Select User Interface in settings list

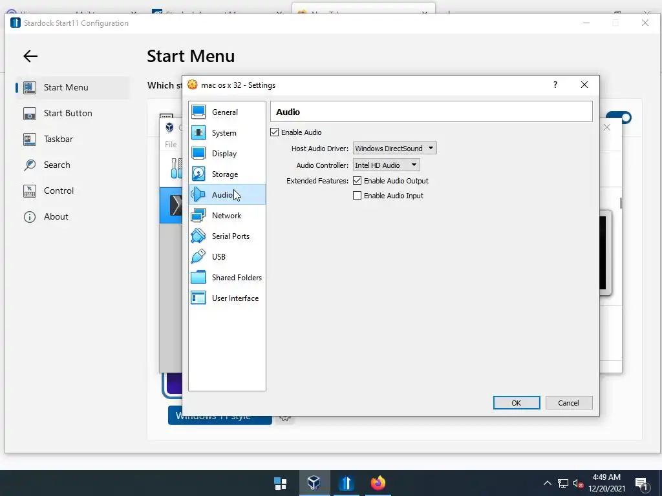(x=227, y=298)
